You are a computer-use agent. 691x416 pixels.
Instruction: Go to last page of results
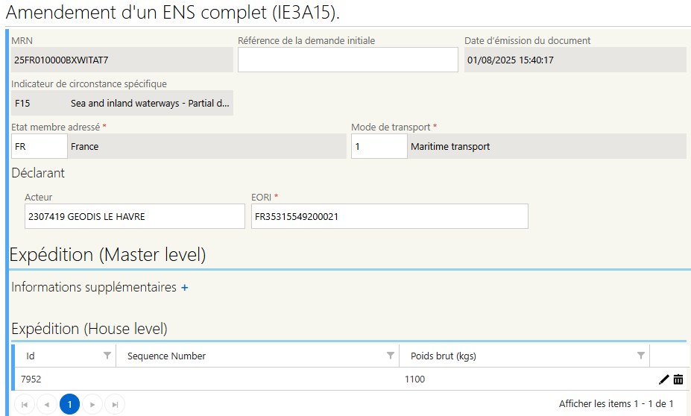coord(115,404)
